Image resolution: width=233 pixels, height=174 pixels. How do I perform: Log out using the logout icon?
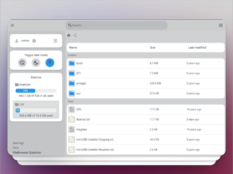point(55,41)
